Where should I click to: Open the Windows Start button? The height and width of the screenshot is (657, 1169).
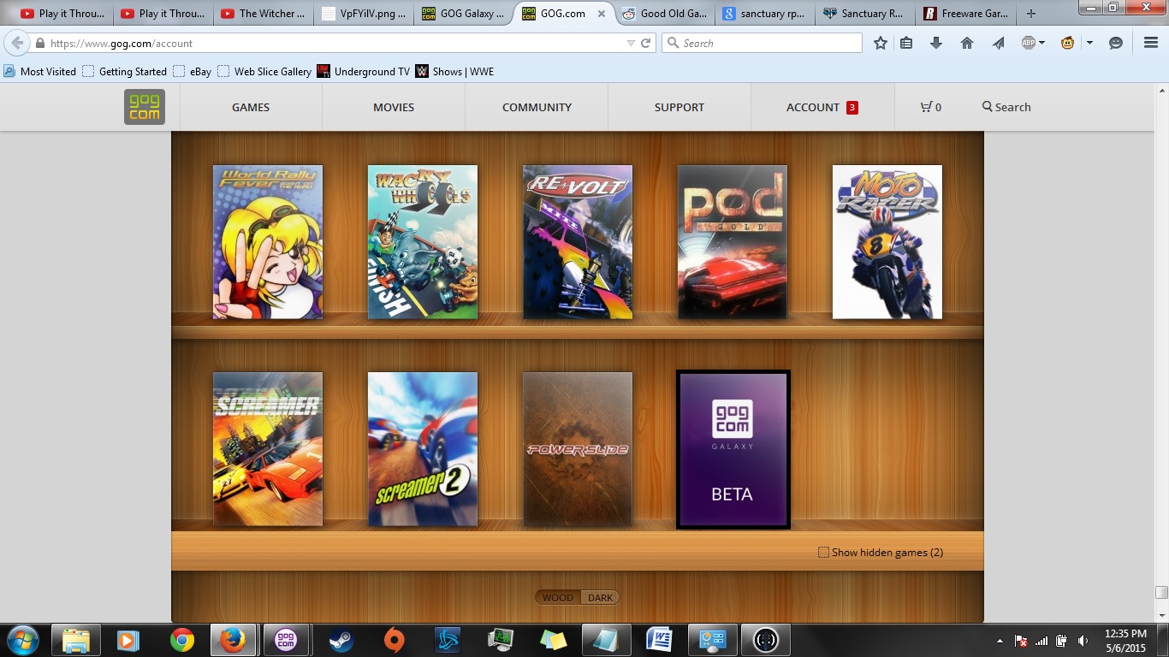pos(23,640)
